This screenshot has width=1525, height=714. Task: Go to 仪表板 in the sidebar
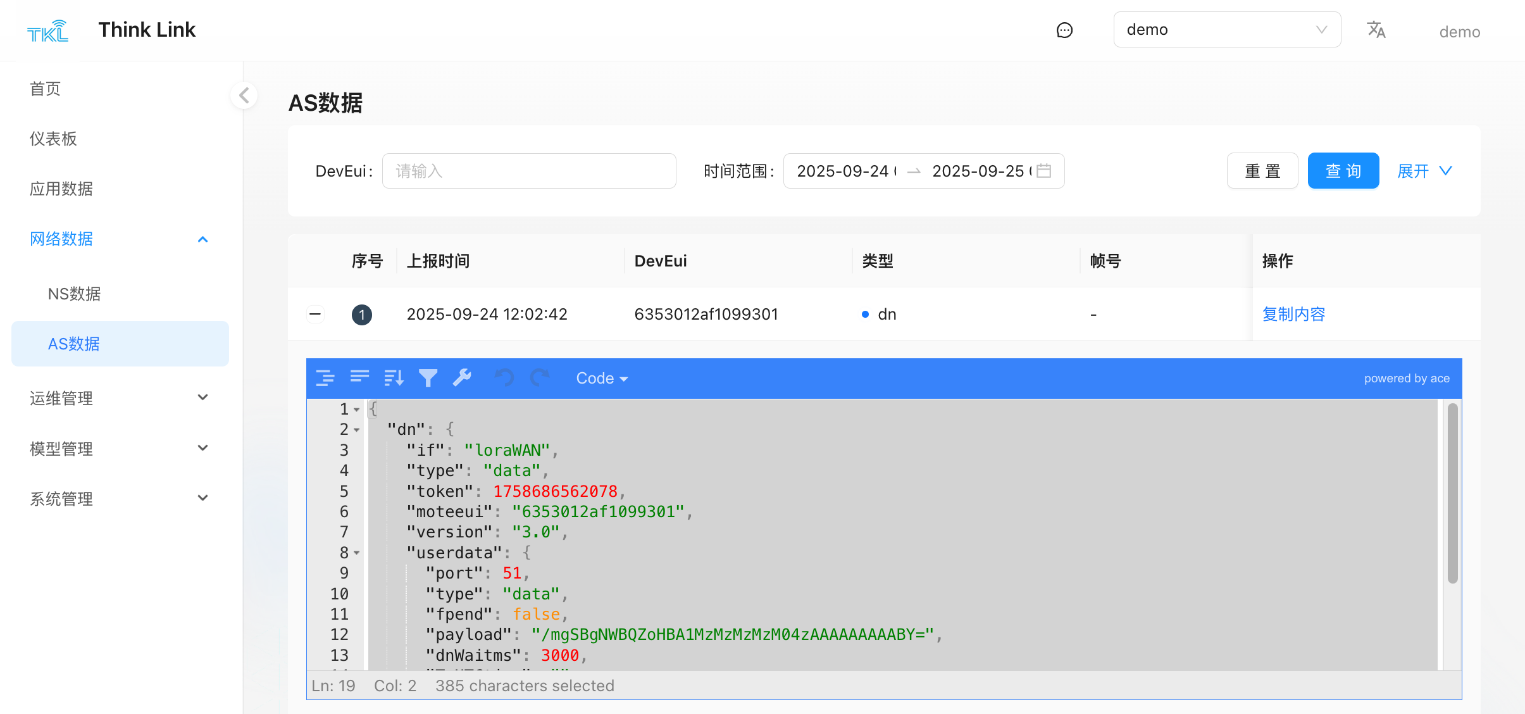[x=53, y=139]
